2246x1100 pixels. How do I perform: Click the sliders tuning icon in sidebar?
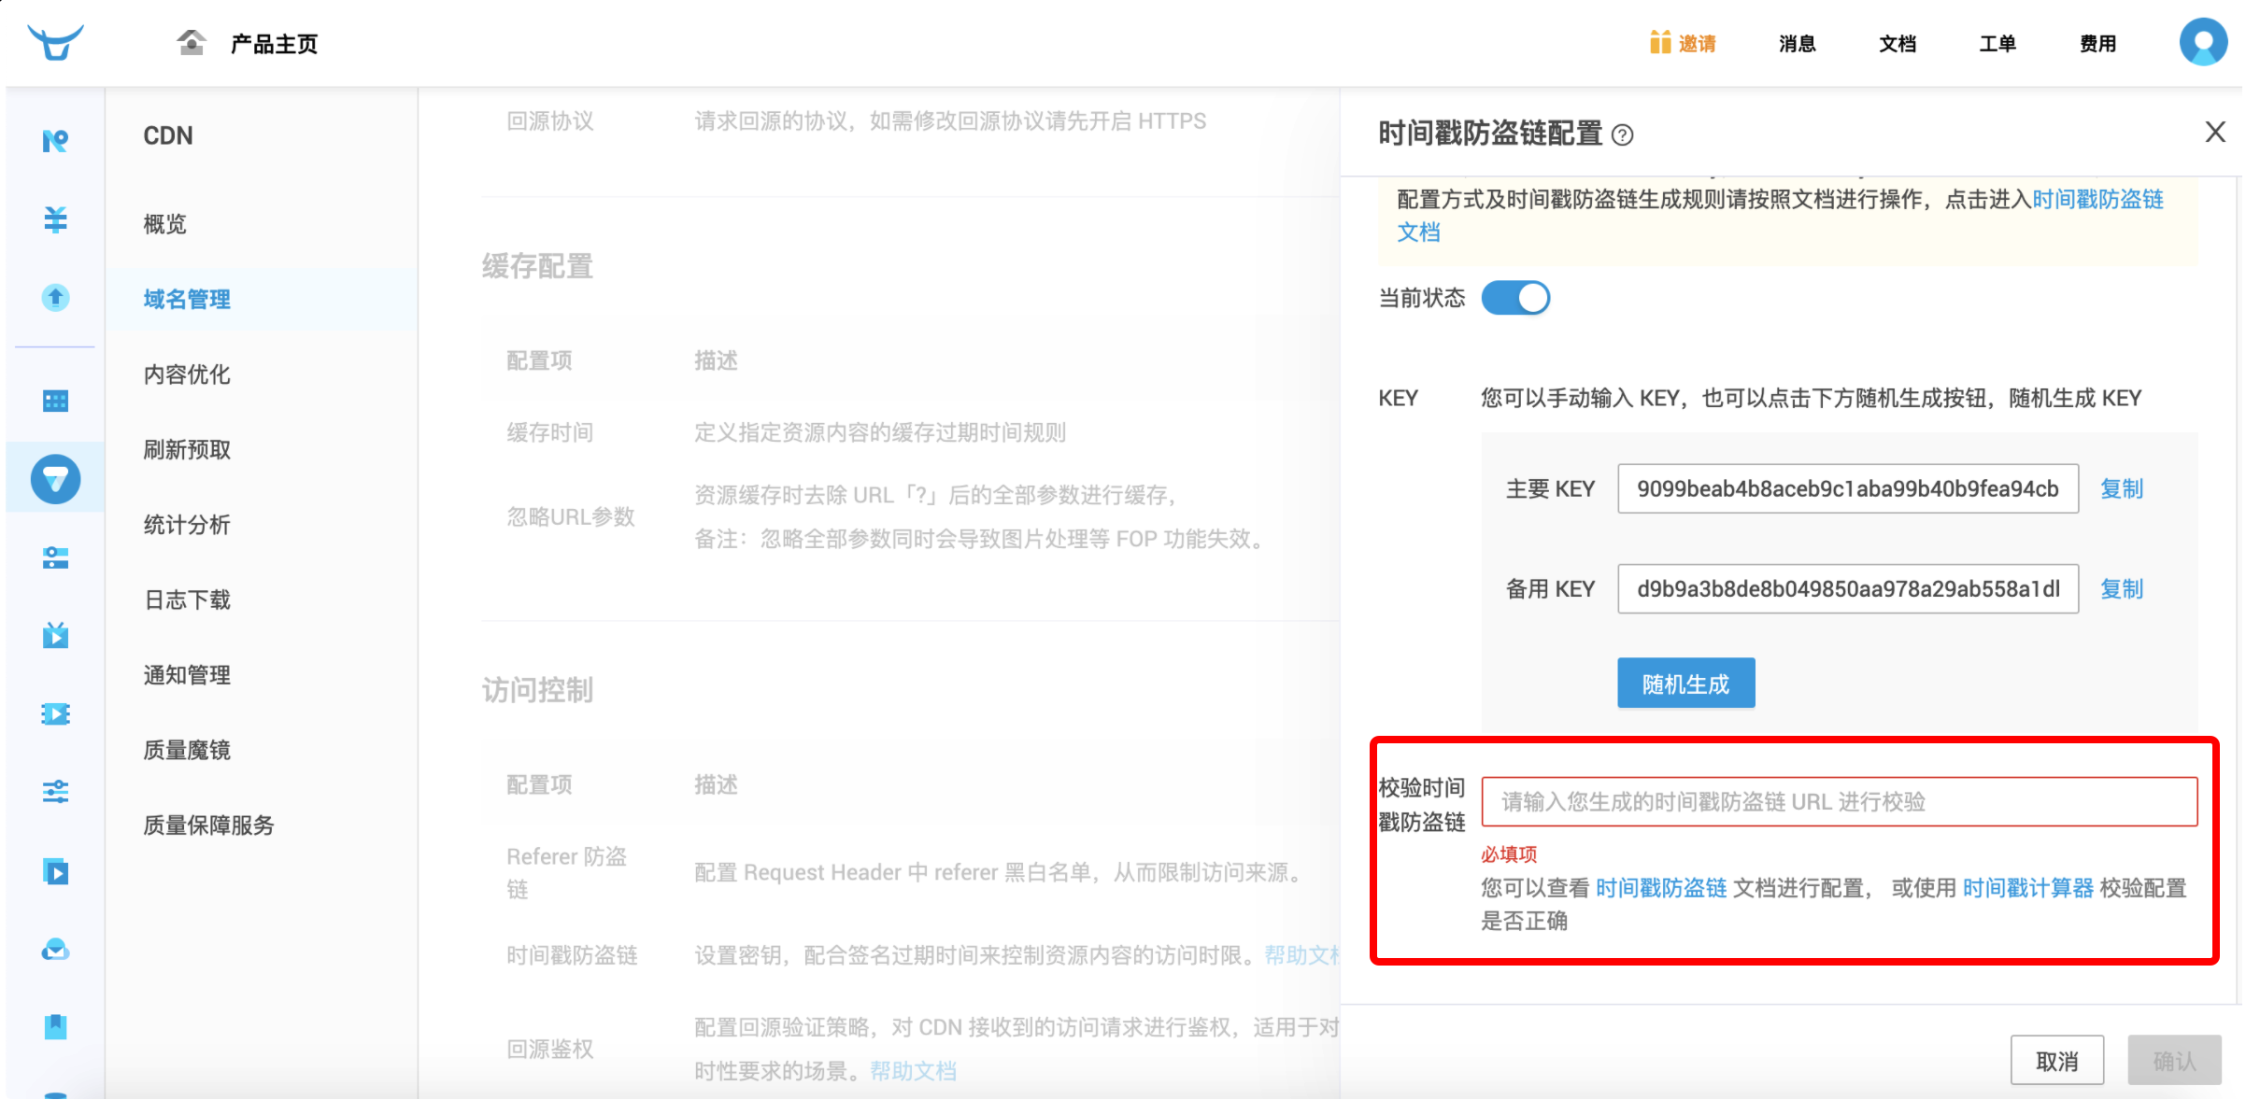point(55,791)
